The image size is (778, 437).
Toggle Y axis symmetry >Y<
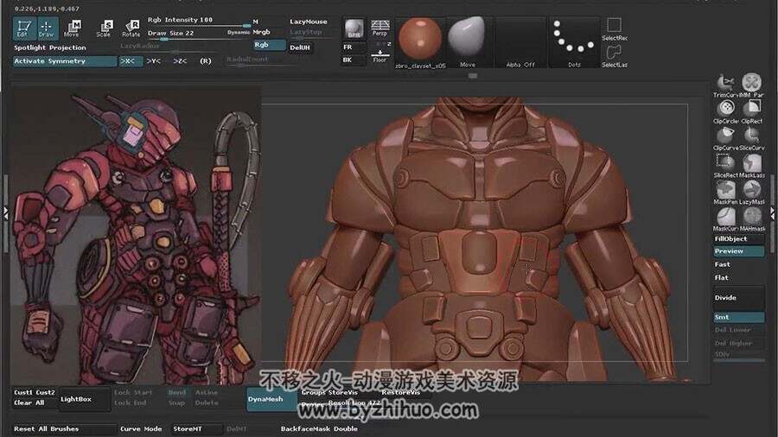click(153, 61)
